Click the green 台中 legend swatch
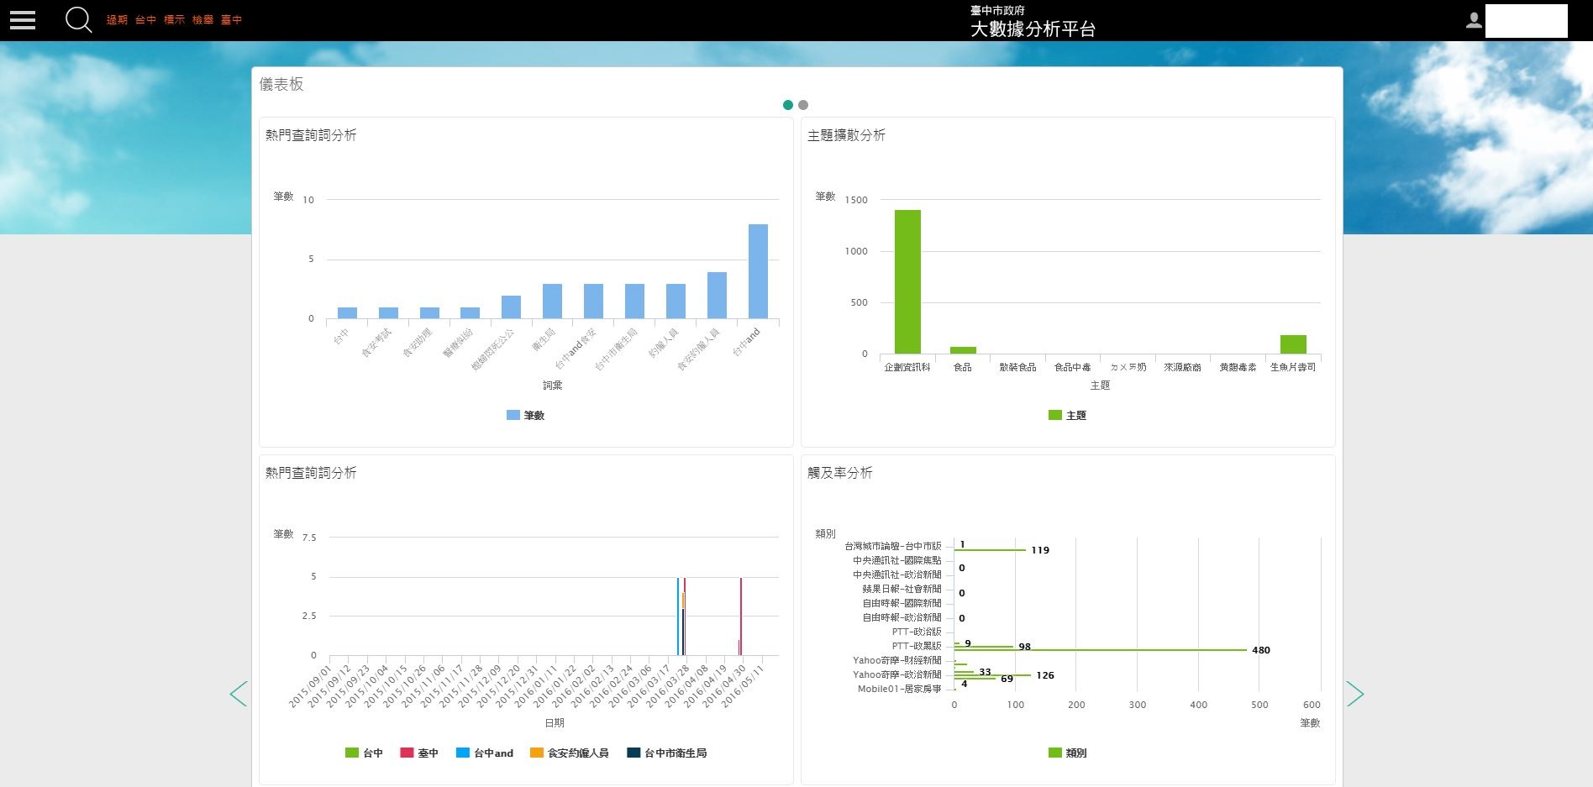This screenshot has width=1593, height=787. coord(352,753)
